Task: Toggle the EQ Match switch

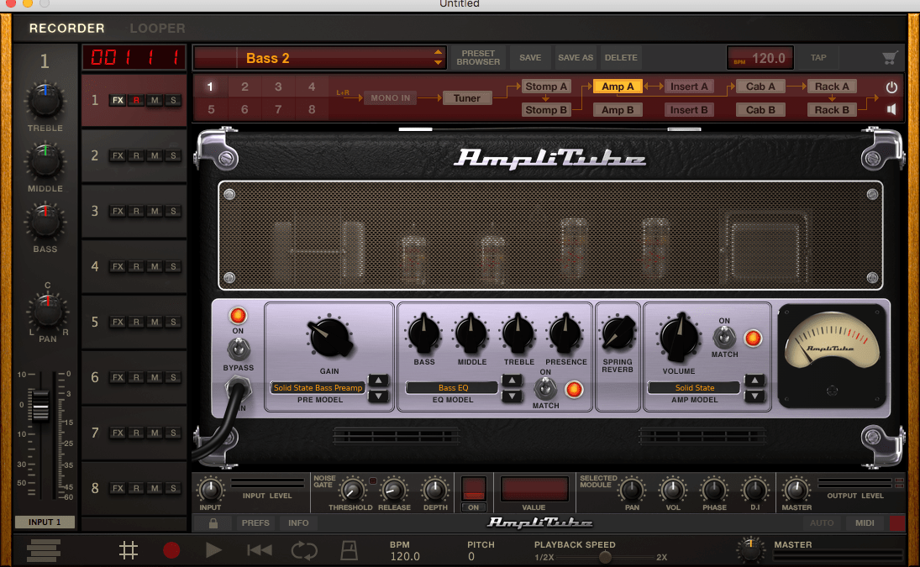Action: (545, 387)
